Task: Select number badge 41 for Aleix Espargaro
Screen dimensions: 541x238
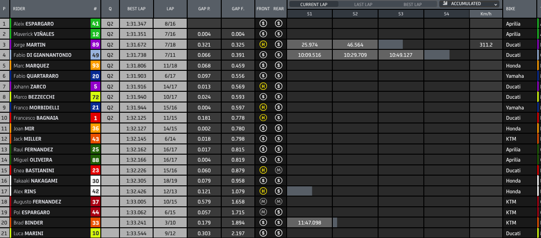Action: click(96, 24)
